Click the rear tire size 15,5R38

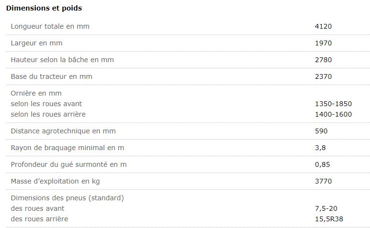329,219
